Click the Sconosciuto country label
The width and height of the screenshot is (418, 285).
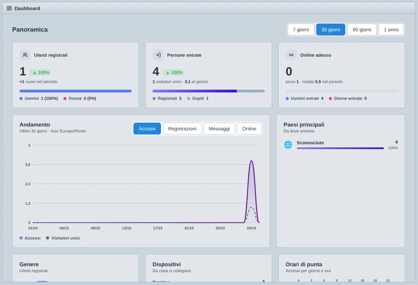pyautogui.click(x=310, y=142)
